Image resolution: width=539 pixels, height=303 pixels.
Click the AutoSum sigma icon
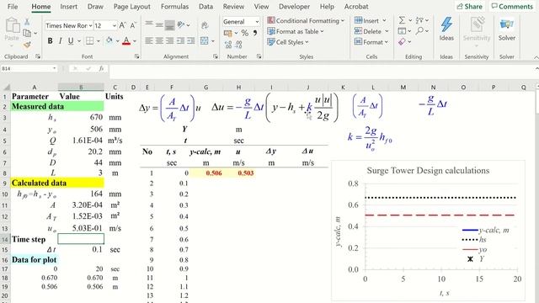402,20
